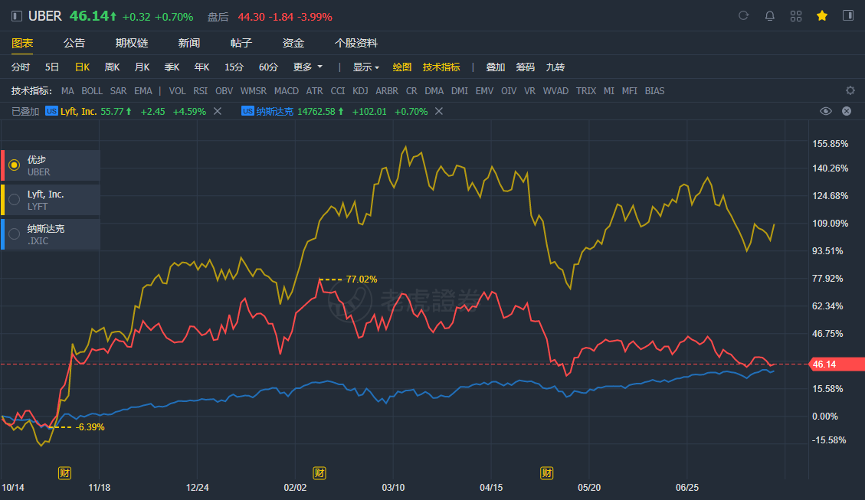Enable the BIAS indicator
Image resolution: width=865 pixels, height=500 pixels.
[654, 91]
